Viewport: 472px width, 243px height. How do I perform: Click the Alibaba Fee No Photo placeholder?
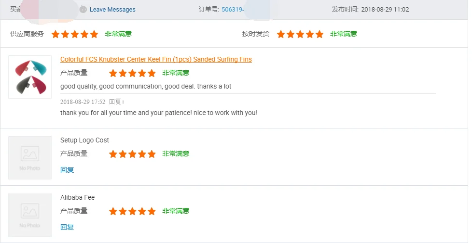pyautogui.click(x=30, y=215)
